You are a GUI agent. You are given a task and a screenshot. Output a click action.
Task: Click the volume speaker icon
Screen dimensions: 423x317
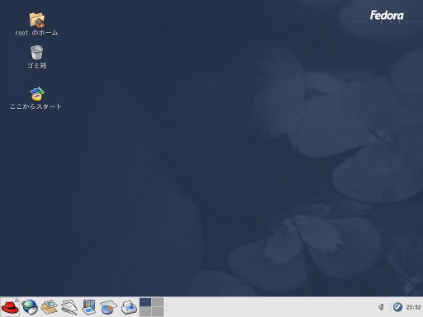(381, 307)
